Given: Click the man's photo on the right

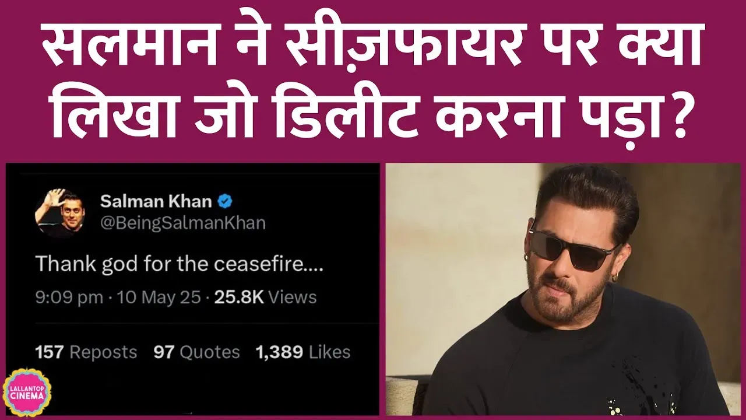Looking at the screenshot, I should click(x=563, y=289).
